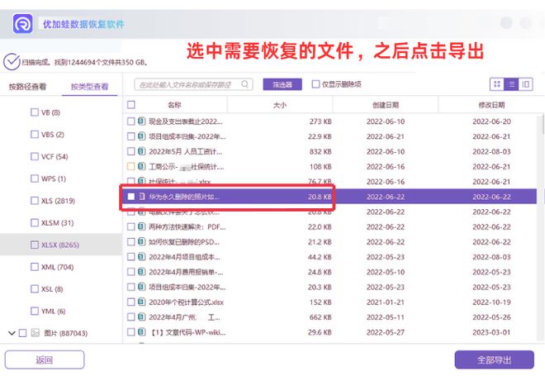
Task: Collapse the 图片 category chevron
Action: pos(12,333)
